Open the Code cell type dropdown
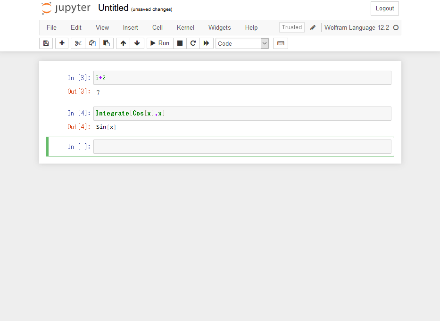440x321 pixels. 242,43
